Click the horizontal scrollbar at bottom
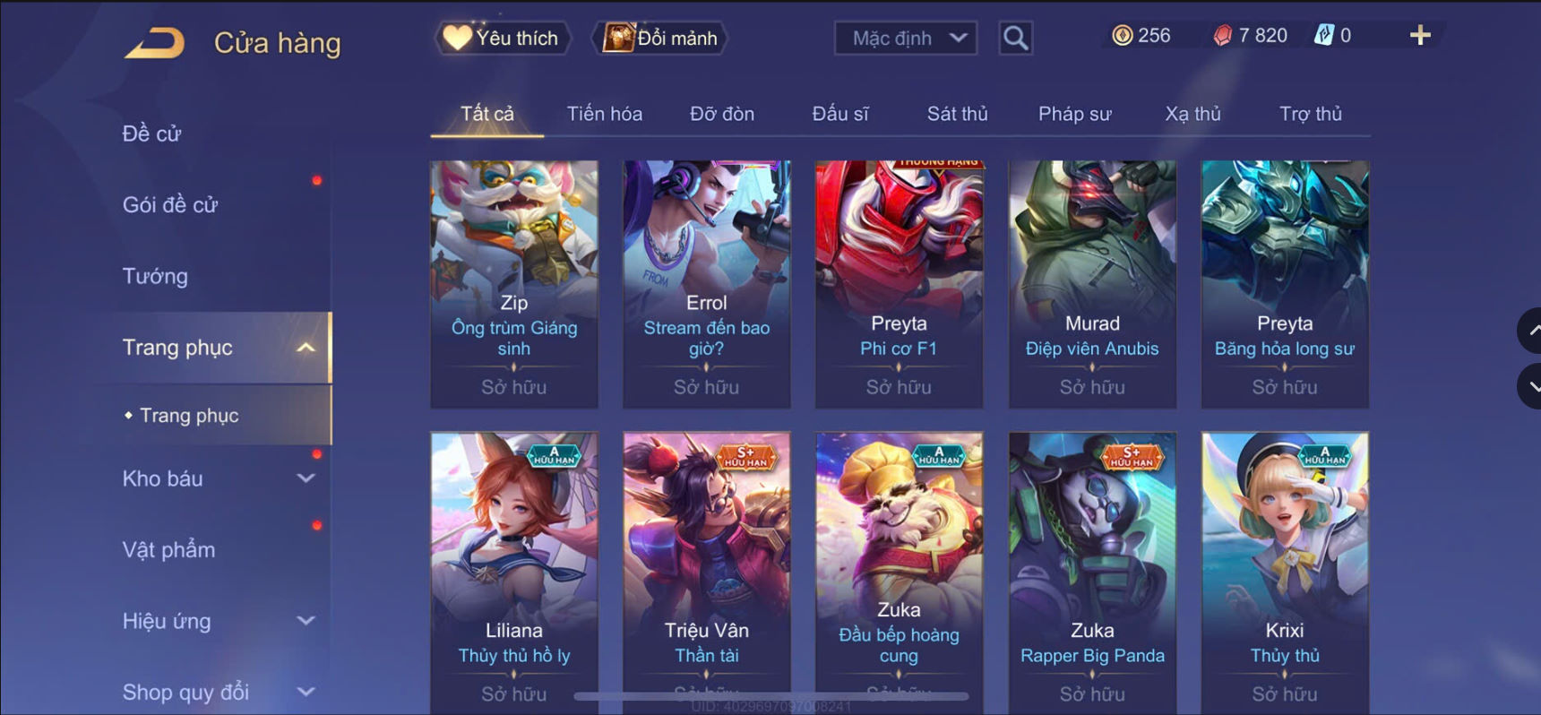This screenshot has height=715, width=1541. click(x=770, y=696)
